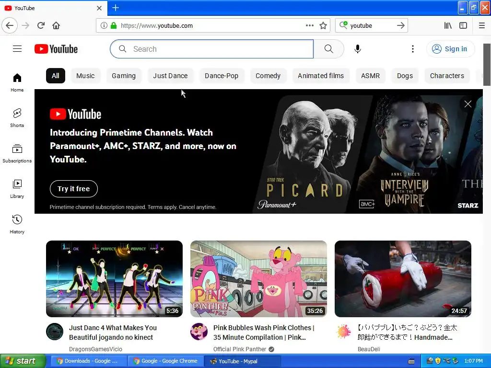Select the Music filter chip

coord(85,76)
